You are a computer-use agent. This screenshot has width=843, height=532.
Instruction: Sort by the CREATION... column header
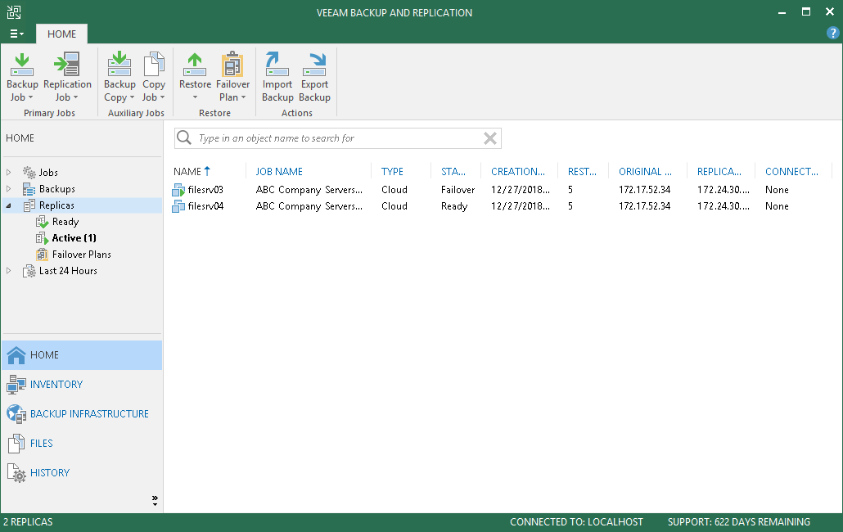click(518, 171)
